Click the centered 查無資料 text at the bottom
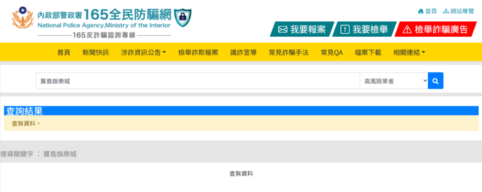The image size is (482, 192). coord(241,174)
